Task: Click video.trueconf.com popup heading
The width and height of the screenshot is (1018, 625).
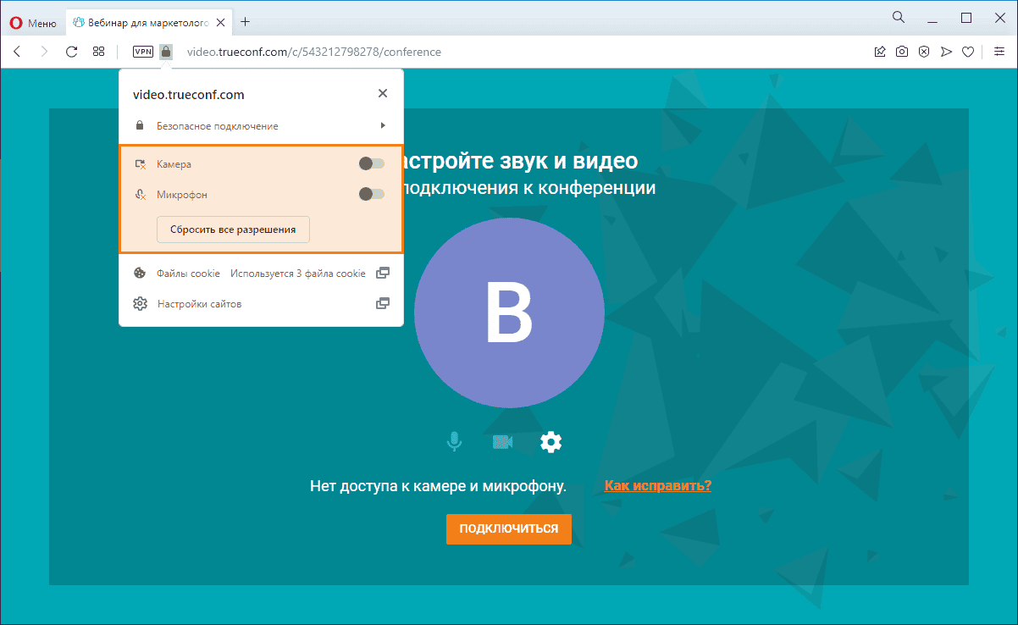Action: point(189,95)
